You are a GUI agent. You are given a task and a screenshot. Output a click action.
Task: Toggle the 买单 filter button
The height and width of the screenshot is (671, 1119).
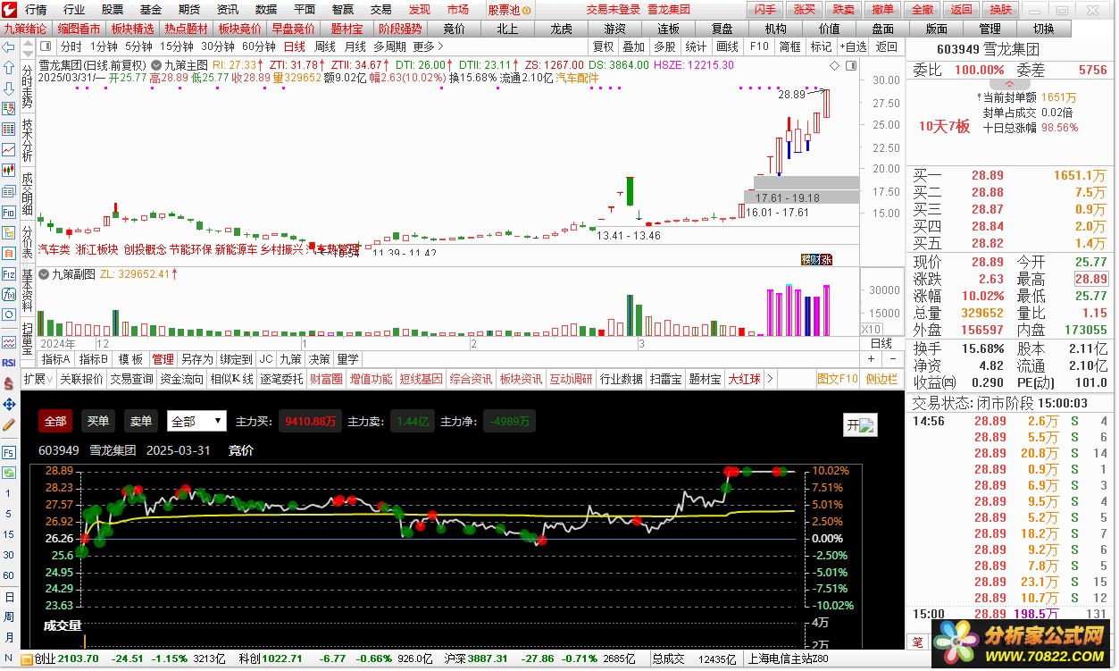click(98, 421)
